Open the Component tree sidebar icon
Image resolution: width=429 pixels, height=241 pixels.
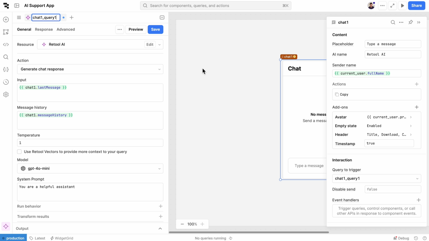pos(6,32)
